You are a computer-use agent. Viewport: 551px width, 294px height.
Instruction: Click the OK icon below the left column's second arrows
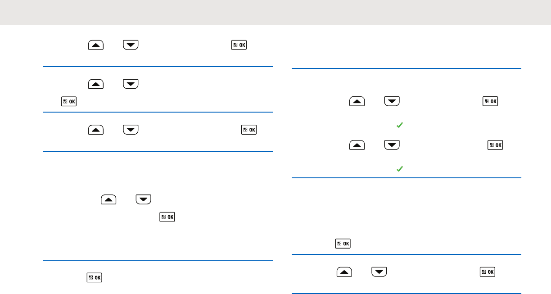point(69,102)
